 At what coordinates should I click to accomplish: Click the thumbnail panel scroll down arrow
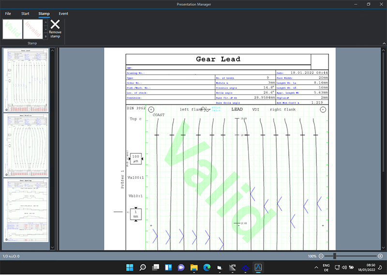click(x=52, y=247)
